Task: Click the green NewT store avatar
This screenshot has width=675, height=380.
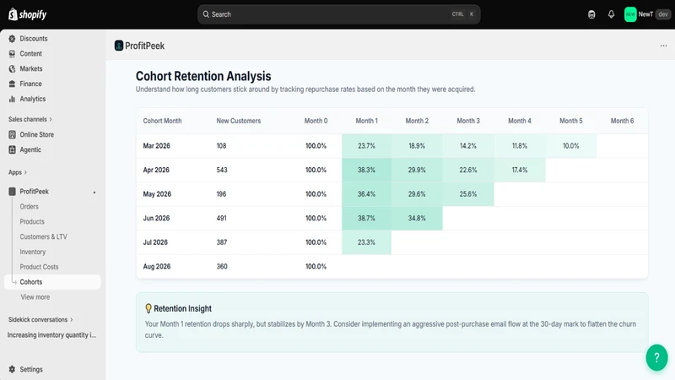Action: point(630,14)
